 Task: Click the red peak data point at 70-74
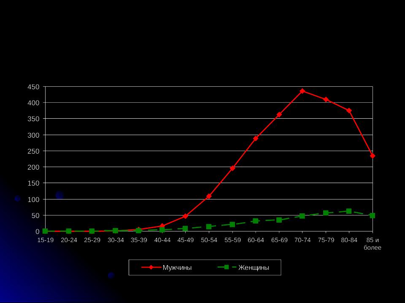coord(302,91)
